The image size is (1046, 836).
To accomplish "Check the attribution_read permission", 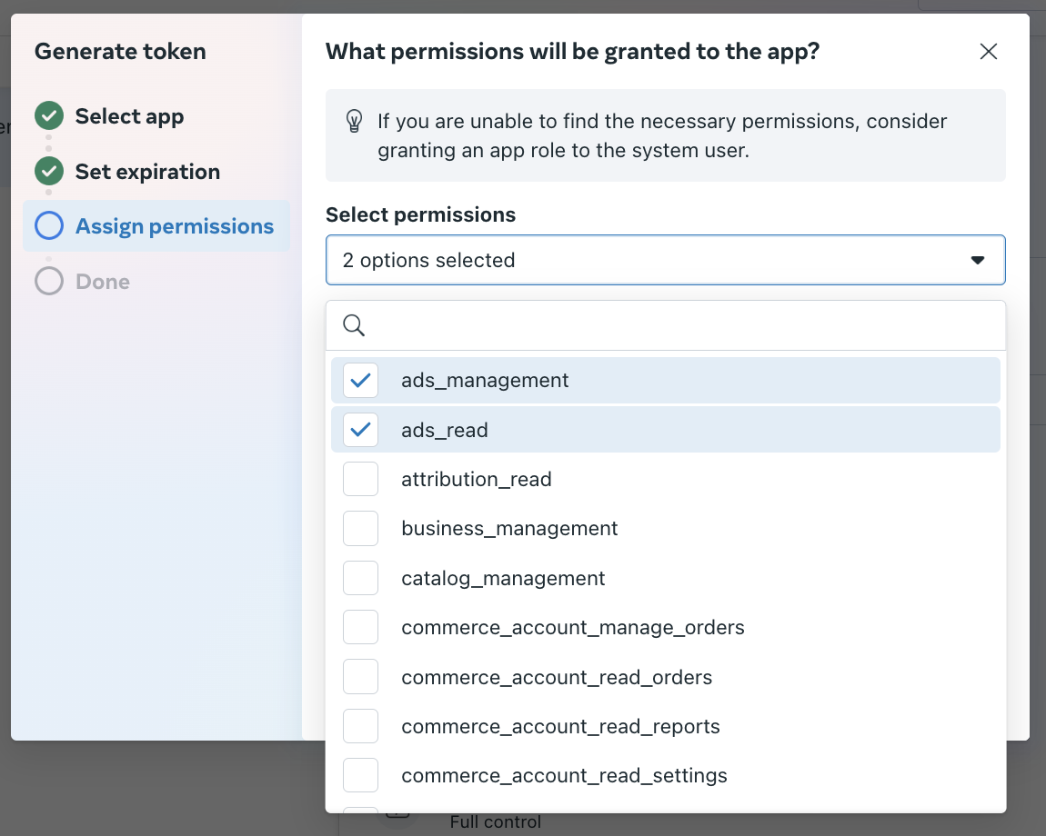I will click(x=360, y=479).
